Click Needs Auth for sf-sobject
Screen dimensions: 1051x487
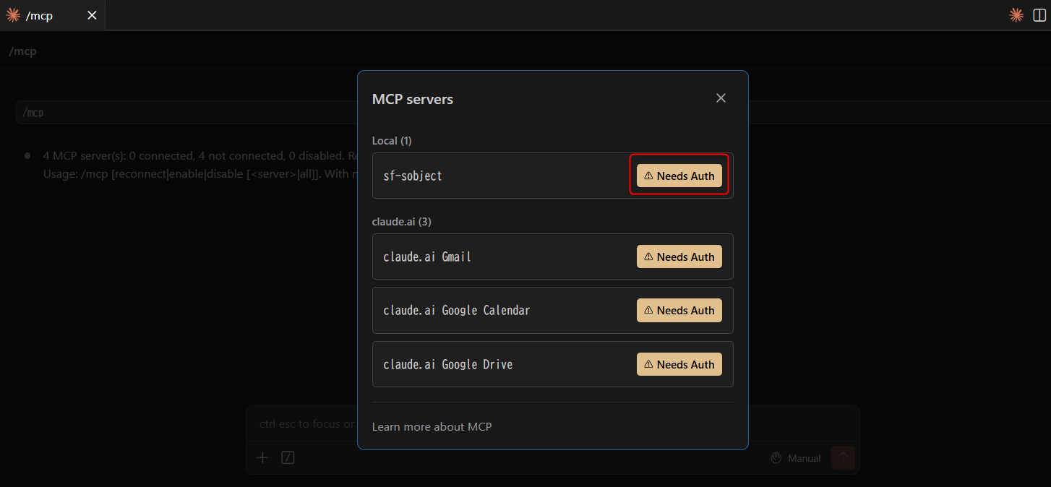coord(679,176)
